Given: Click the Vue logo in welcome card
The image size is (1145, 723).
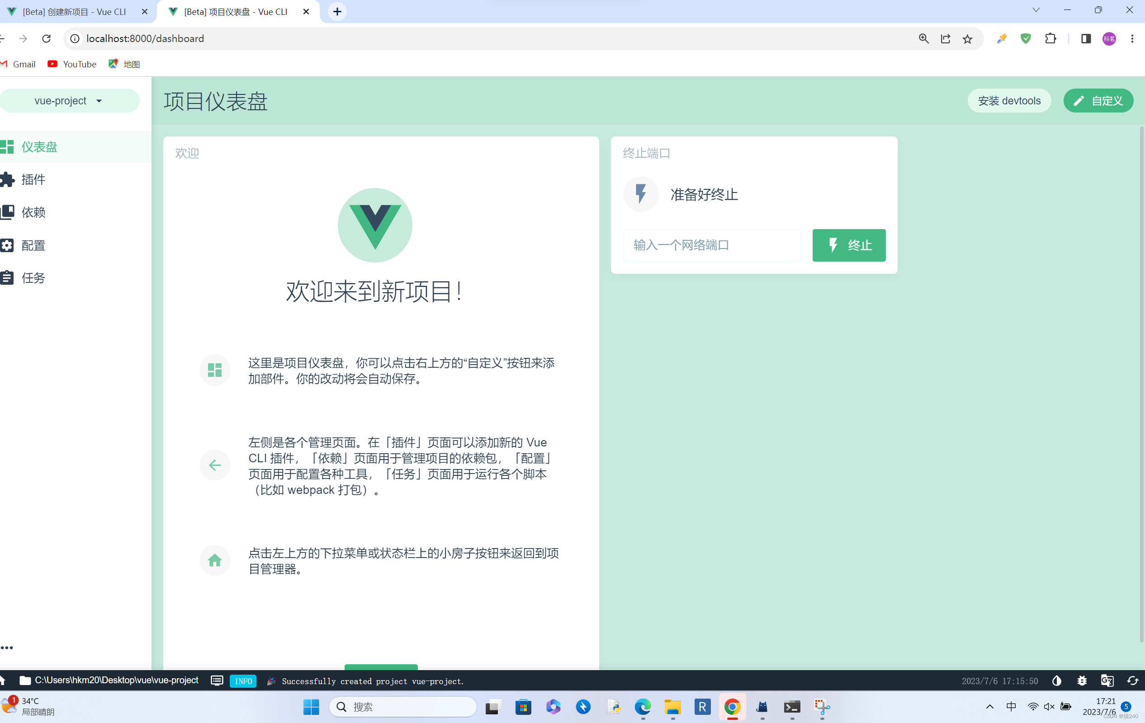Looking at the screenshot, I should (x=375, y=225).
